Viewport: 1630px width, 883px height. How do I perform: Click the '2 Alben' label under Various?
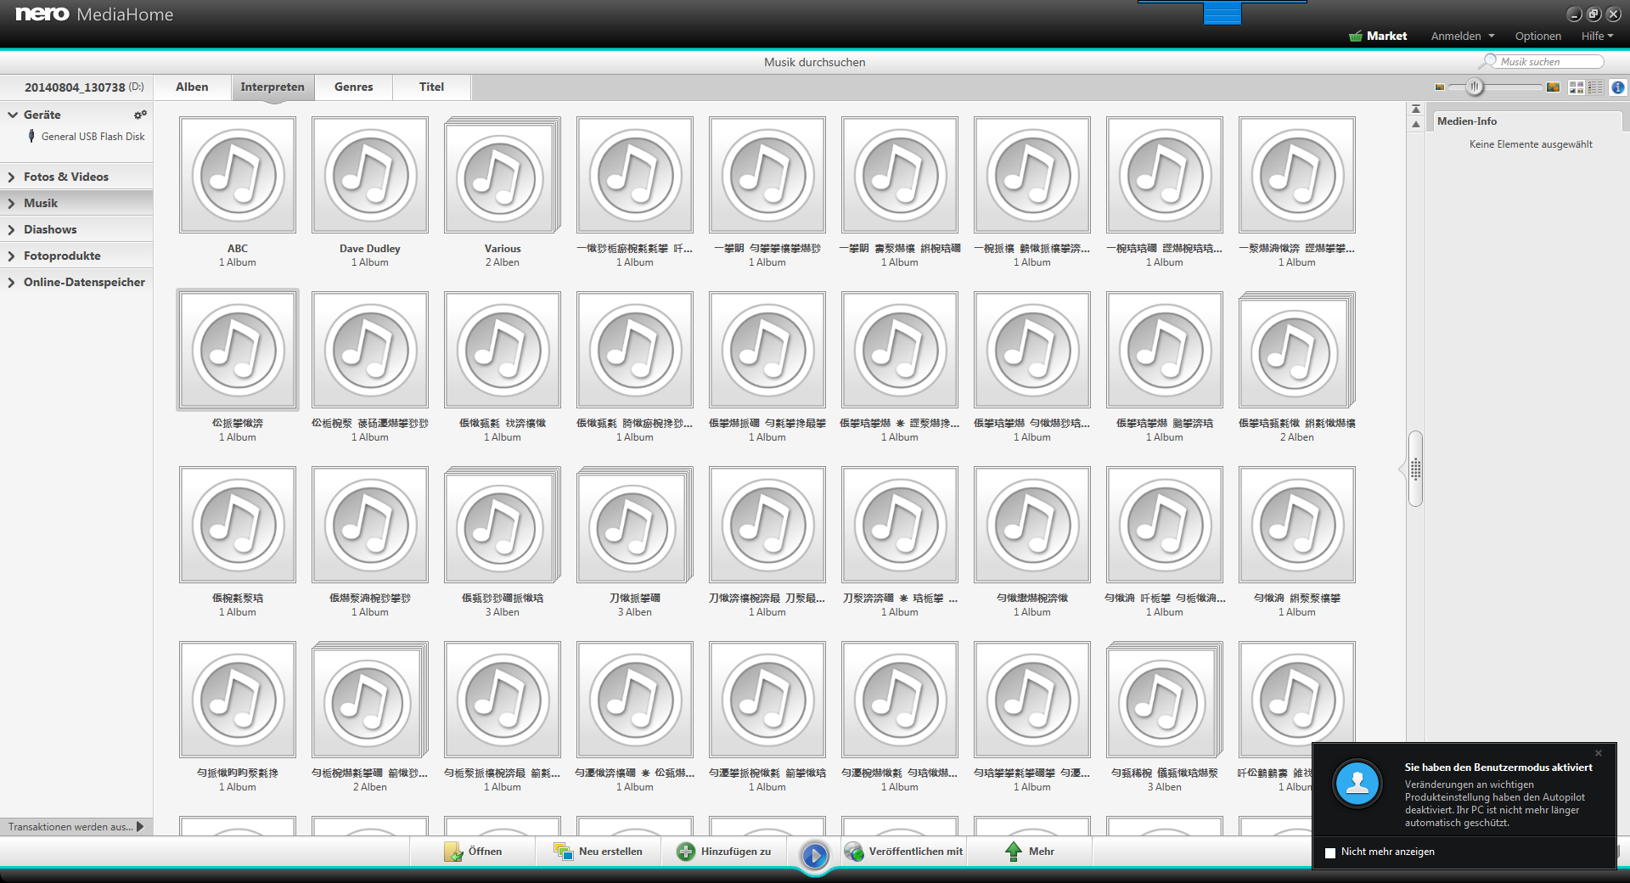pyautogui.click(x=503, y=262)
